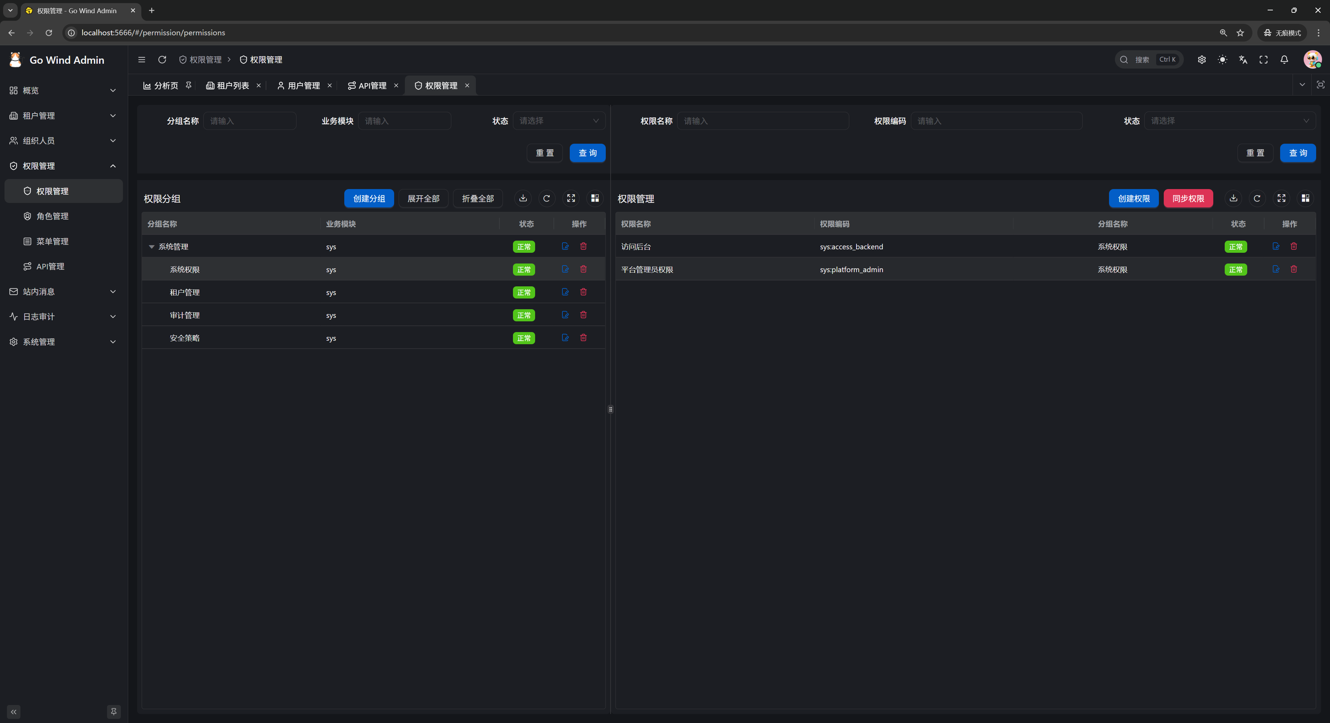Click the red 同步权限 button
The image size is (1330, 723).
[x=1188, y=199]
